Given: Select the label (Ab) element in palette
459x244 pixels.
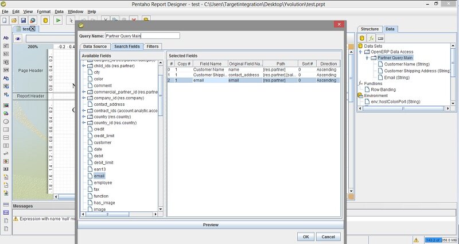Looking at the screenshot, I should (6, 38).
